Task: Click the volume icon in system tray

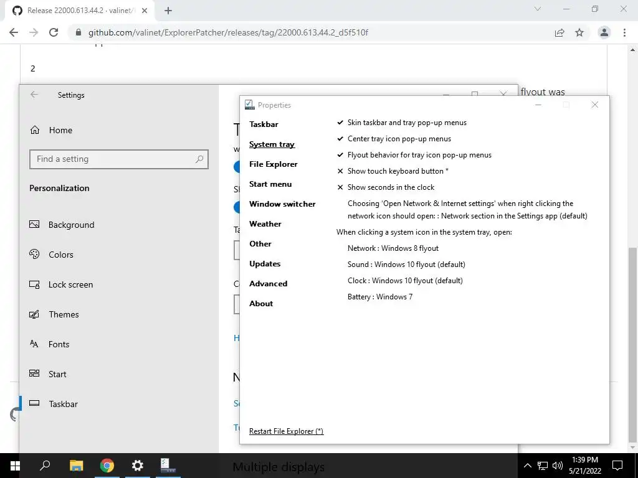Action: 557,466
